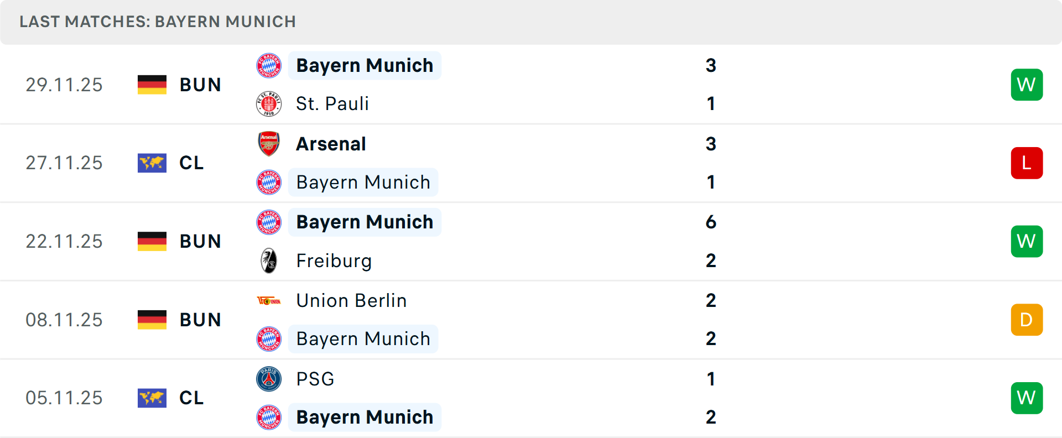This screenshot has height=438, width=1062.
Task: Click the St. Pauli club crest
Action: [x=269, y=104]
